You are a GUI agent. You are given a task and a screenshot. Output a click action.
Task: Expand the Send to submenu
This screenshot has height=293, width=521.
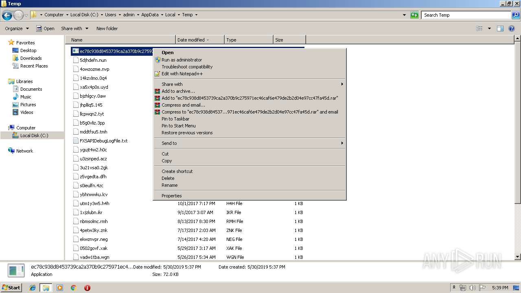pyautogui.click(x=250, y=143)
